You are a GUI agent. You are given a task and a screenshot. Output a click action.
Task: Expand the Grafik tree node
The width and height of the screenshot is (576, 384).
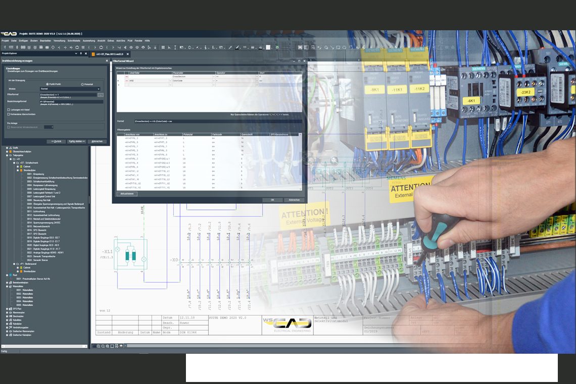[x=7, y=148]
